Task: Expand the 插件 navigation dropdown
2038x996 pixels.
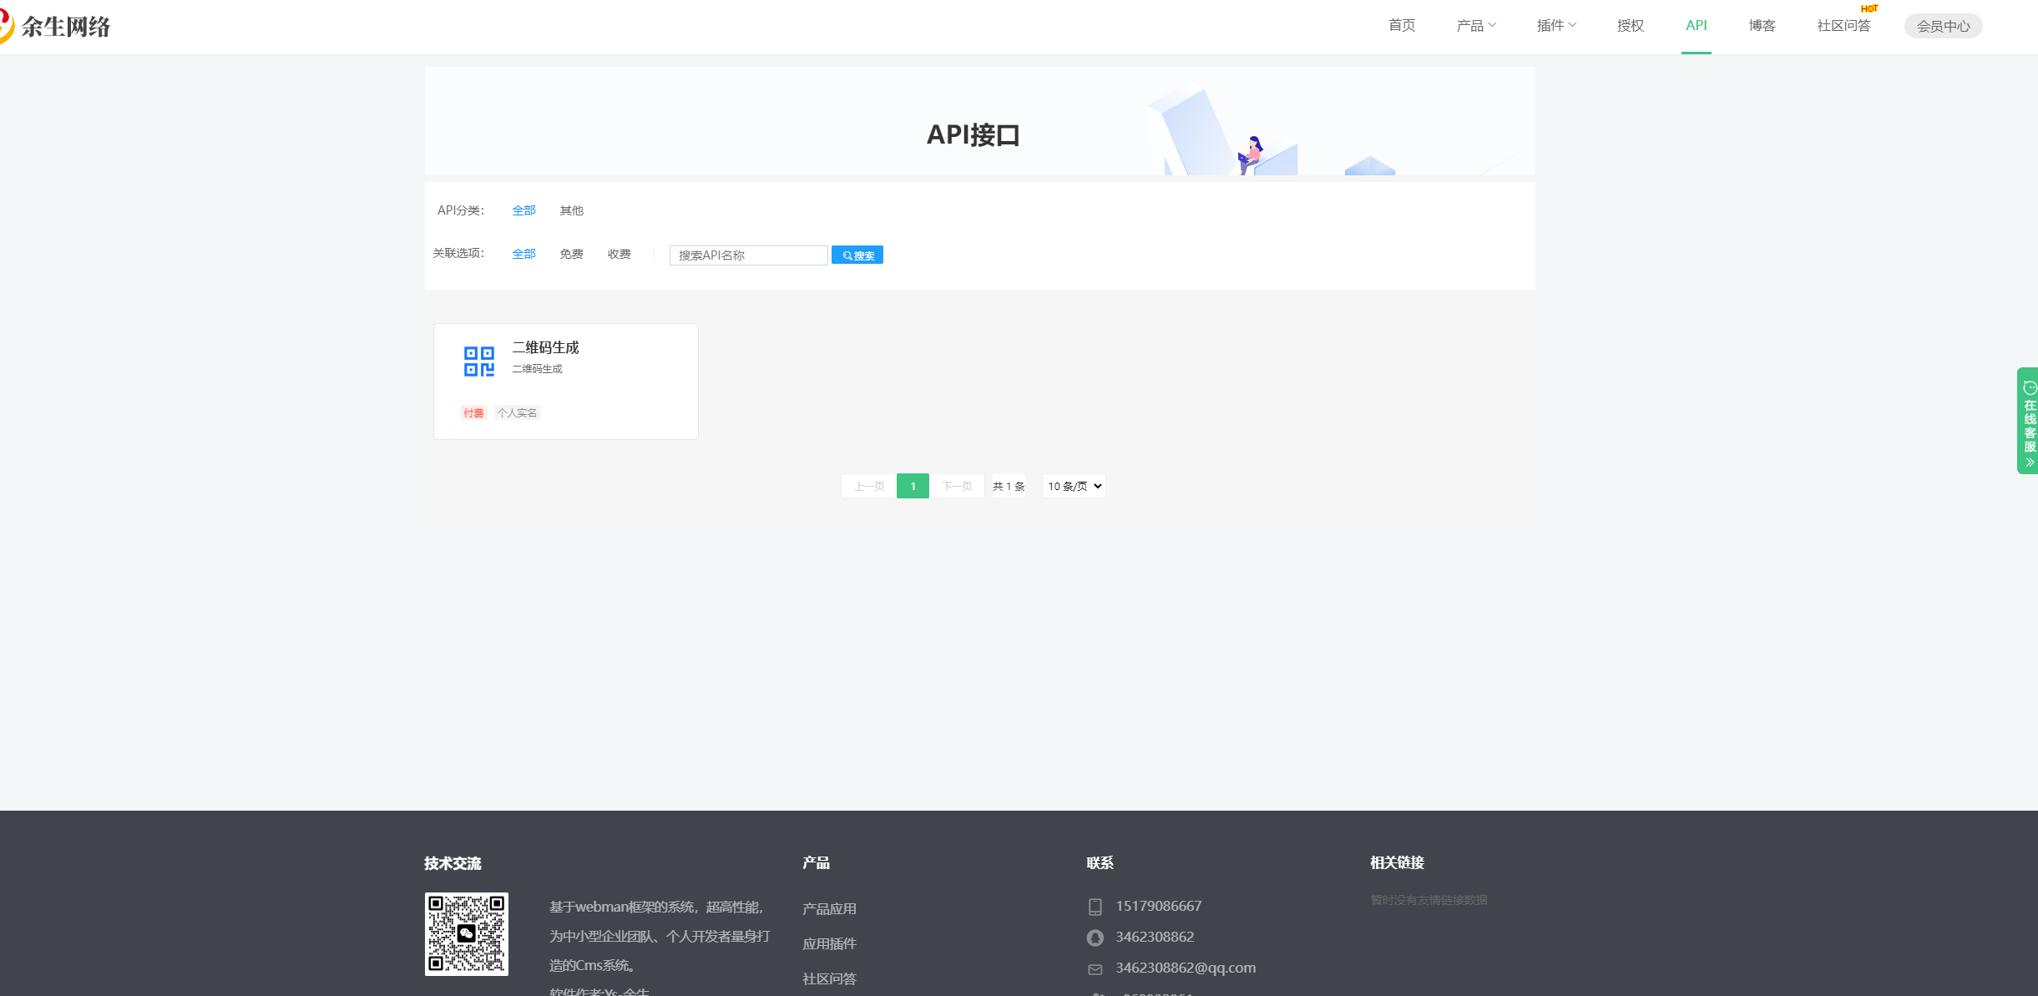Action: 1555,26
